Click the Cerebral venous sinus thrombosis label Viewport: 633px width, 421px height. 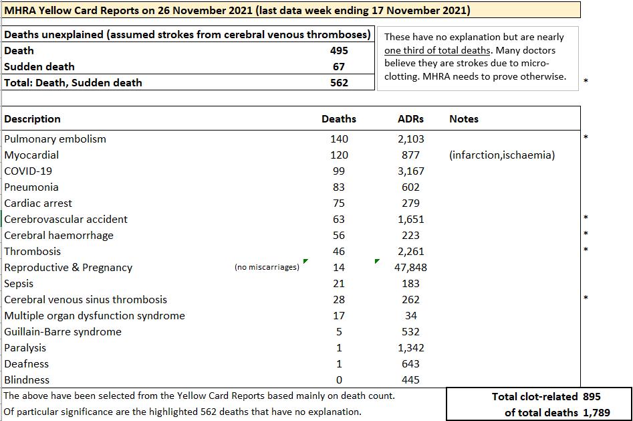click(86, 300)
